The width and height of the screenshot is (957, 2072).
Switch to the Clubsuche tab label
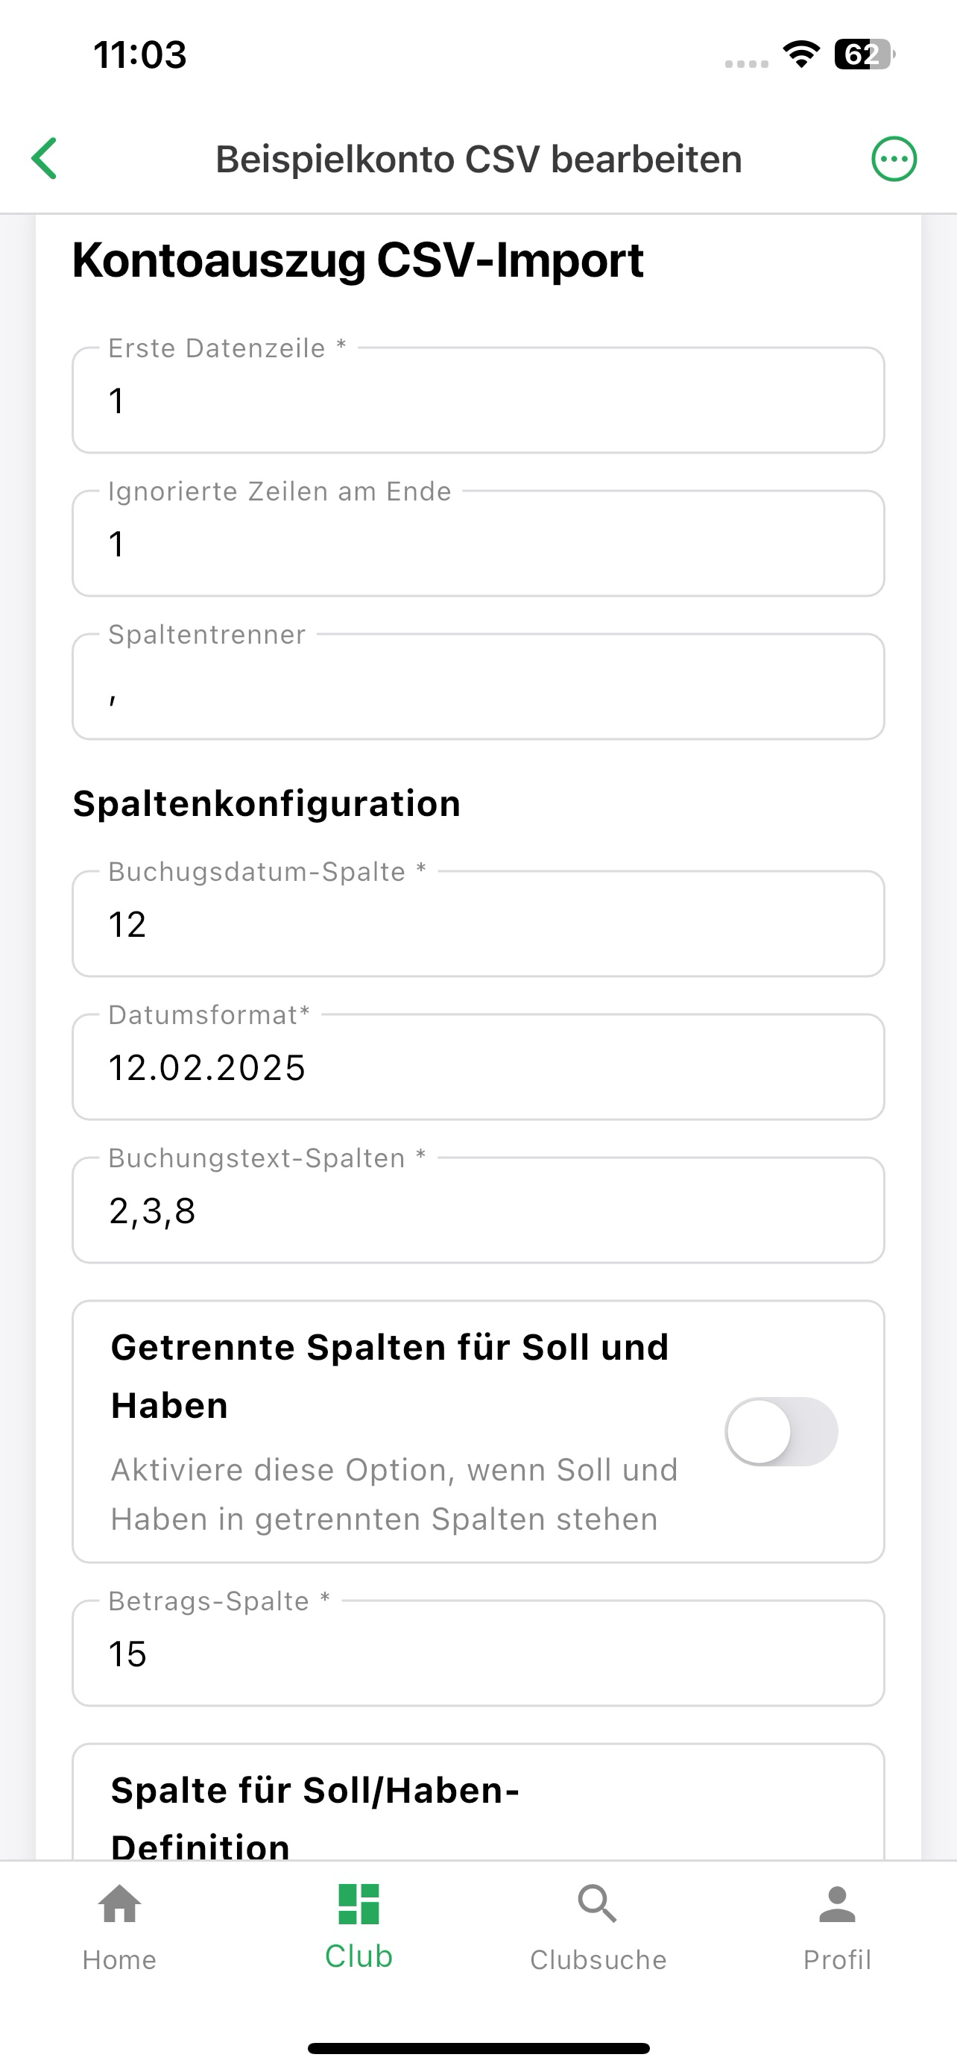[x=598, y=1959]
